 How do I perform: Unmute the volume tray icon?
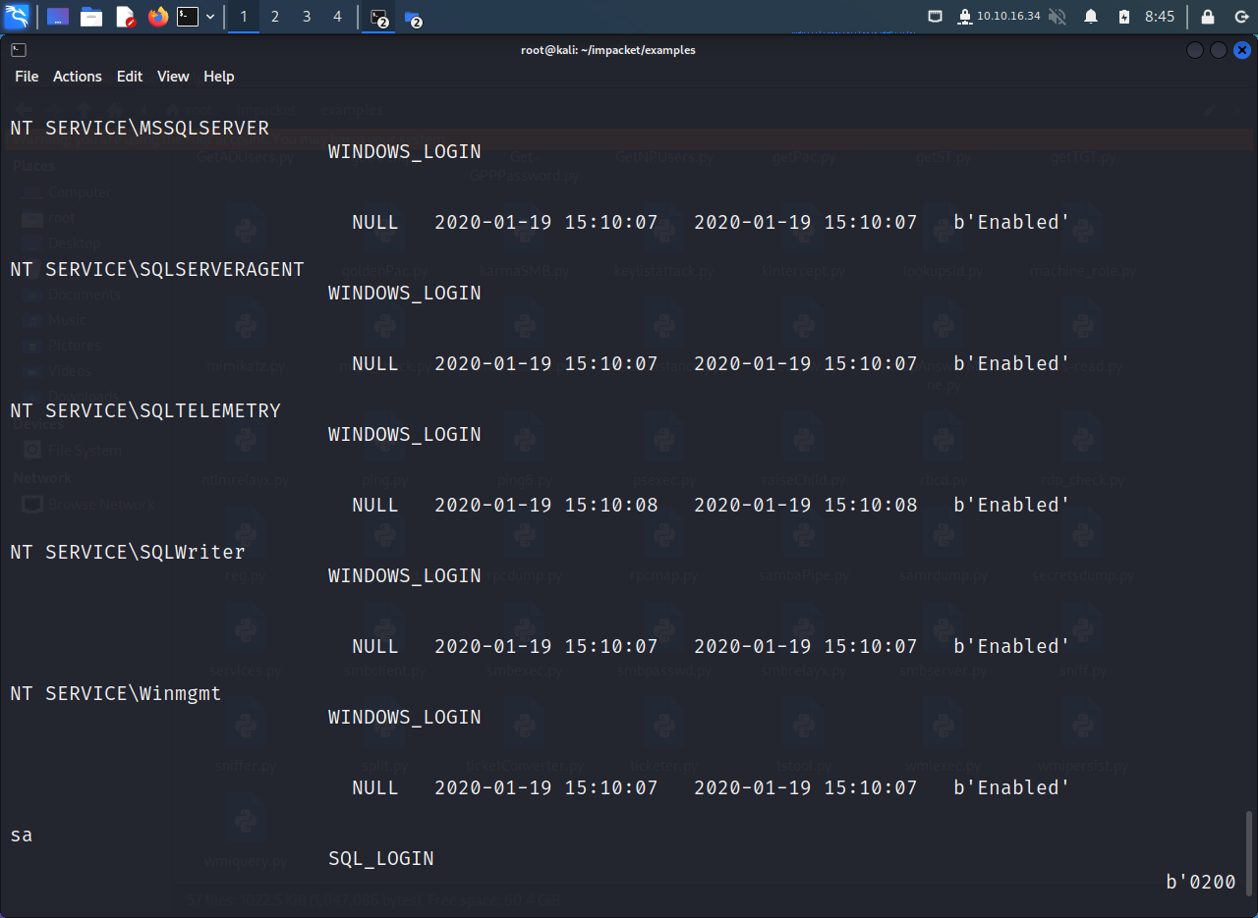click(x=1058, y=17)
